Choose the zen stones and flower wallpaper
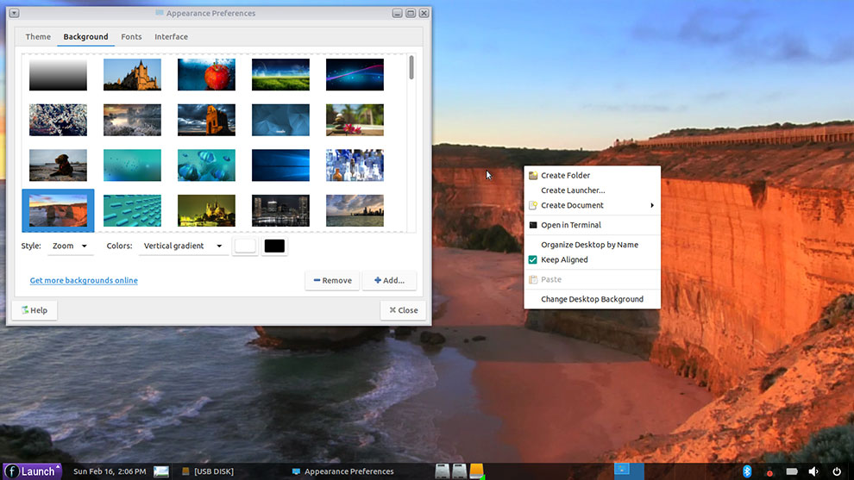This screenshot has width=854, height=480. pos(355,120)
